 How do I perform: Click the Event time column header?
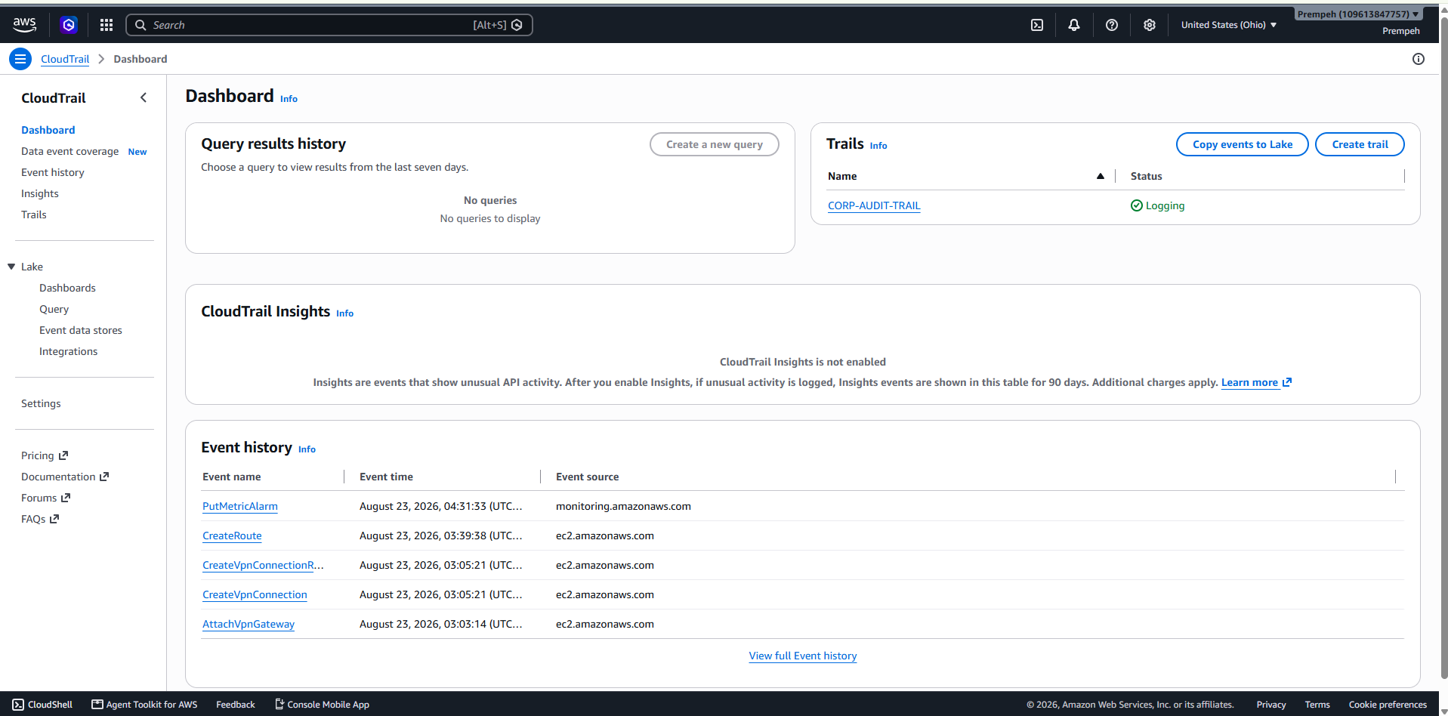[x=386, y=477]
